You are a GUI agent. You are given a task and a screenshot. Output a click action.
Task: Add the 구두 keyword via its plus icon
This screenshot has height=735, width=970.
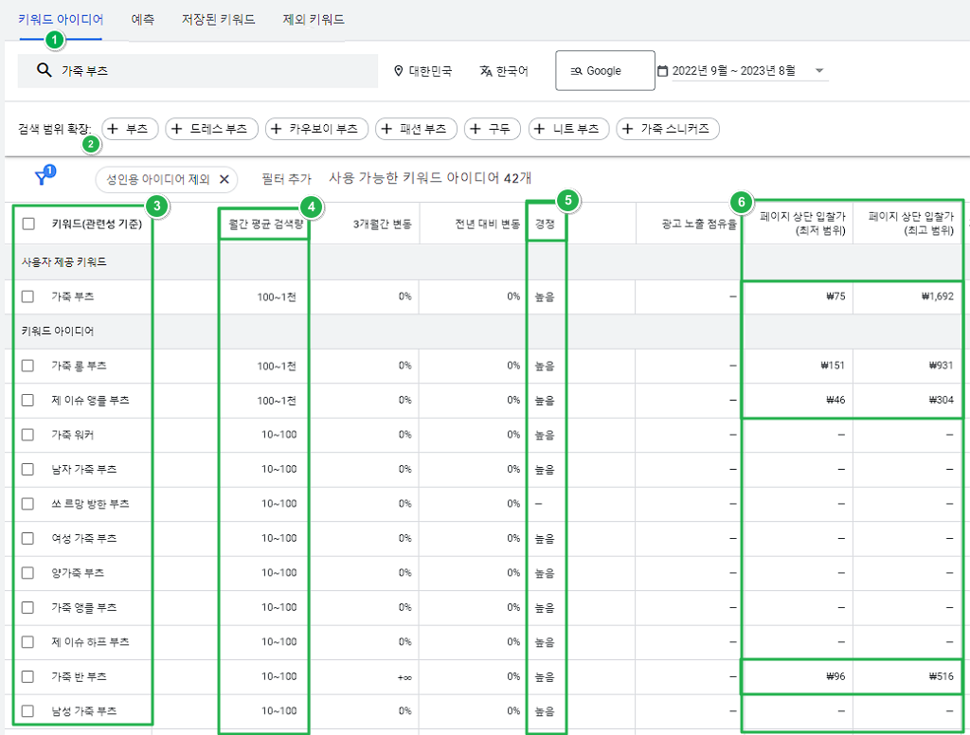(477, 129)
